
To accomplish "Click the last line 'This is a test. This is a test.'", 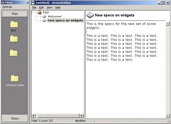I will (x=110, y=60).
